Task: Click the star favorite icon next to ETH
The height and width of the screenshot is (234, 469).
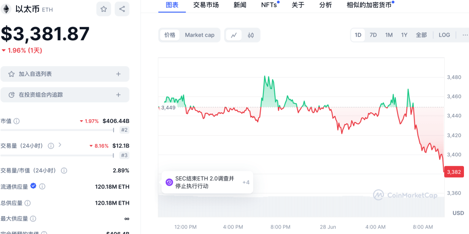Action: (x=104, y=9)
